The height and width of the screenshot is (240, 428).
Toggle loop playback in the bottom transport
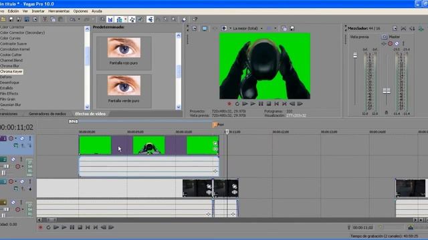point(48,227)
